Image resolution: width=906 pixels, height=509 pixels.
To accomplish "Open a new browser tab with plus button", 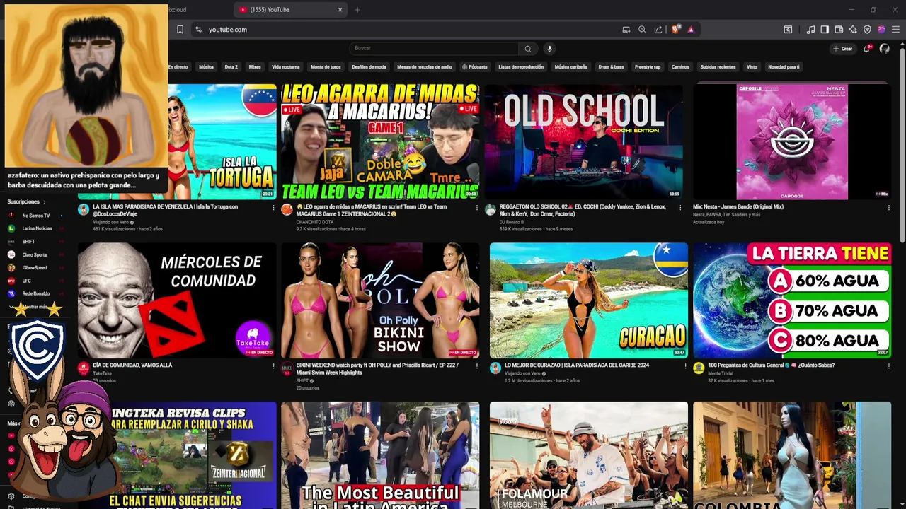I will [x=357, y=10].
